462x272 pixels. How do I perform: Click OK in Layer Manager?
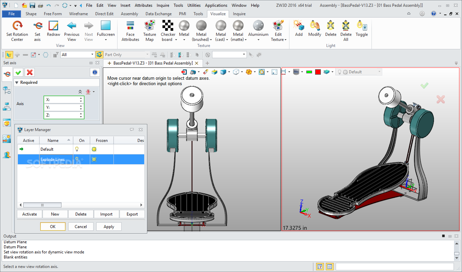click(x=53, y=227)
